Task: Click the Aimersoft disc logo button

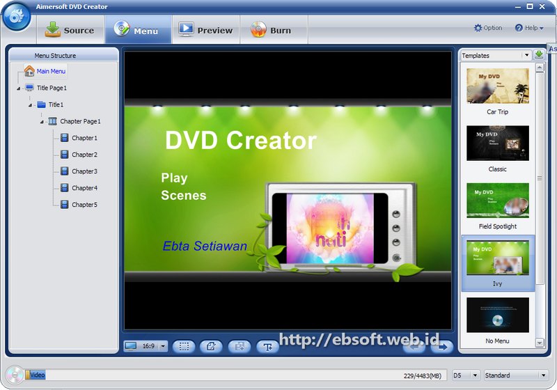Action: (16, 16)
